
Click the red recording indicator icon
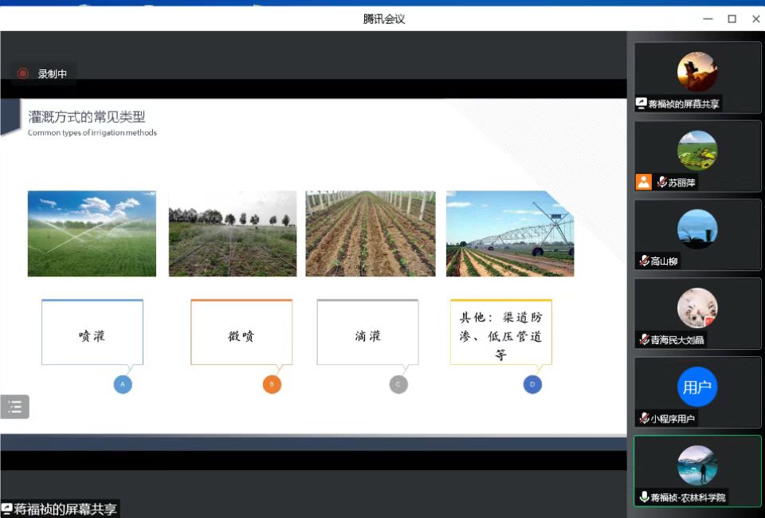coord(22,73)
